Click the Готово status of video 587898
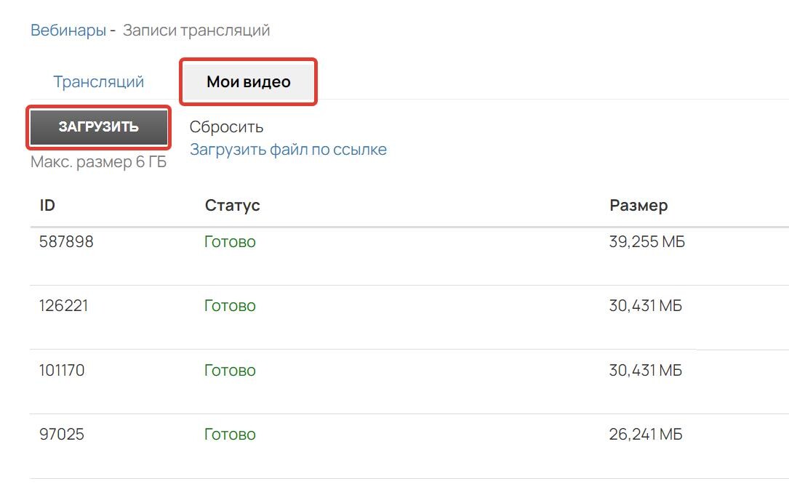 pyautogui.click(x=230, y=242)
